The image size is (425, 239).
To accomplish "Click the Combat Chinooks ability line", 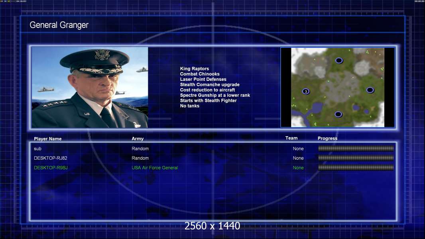I will (200, 74).
